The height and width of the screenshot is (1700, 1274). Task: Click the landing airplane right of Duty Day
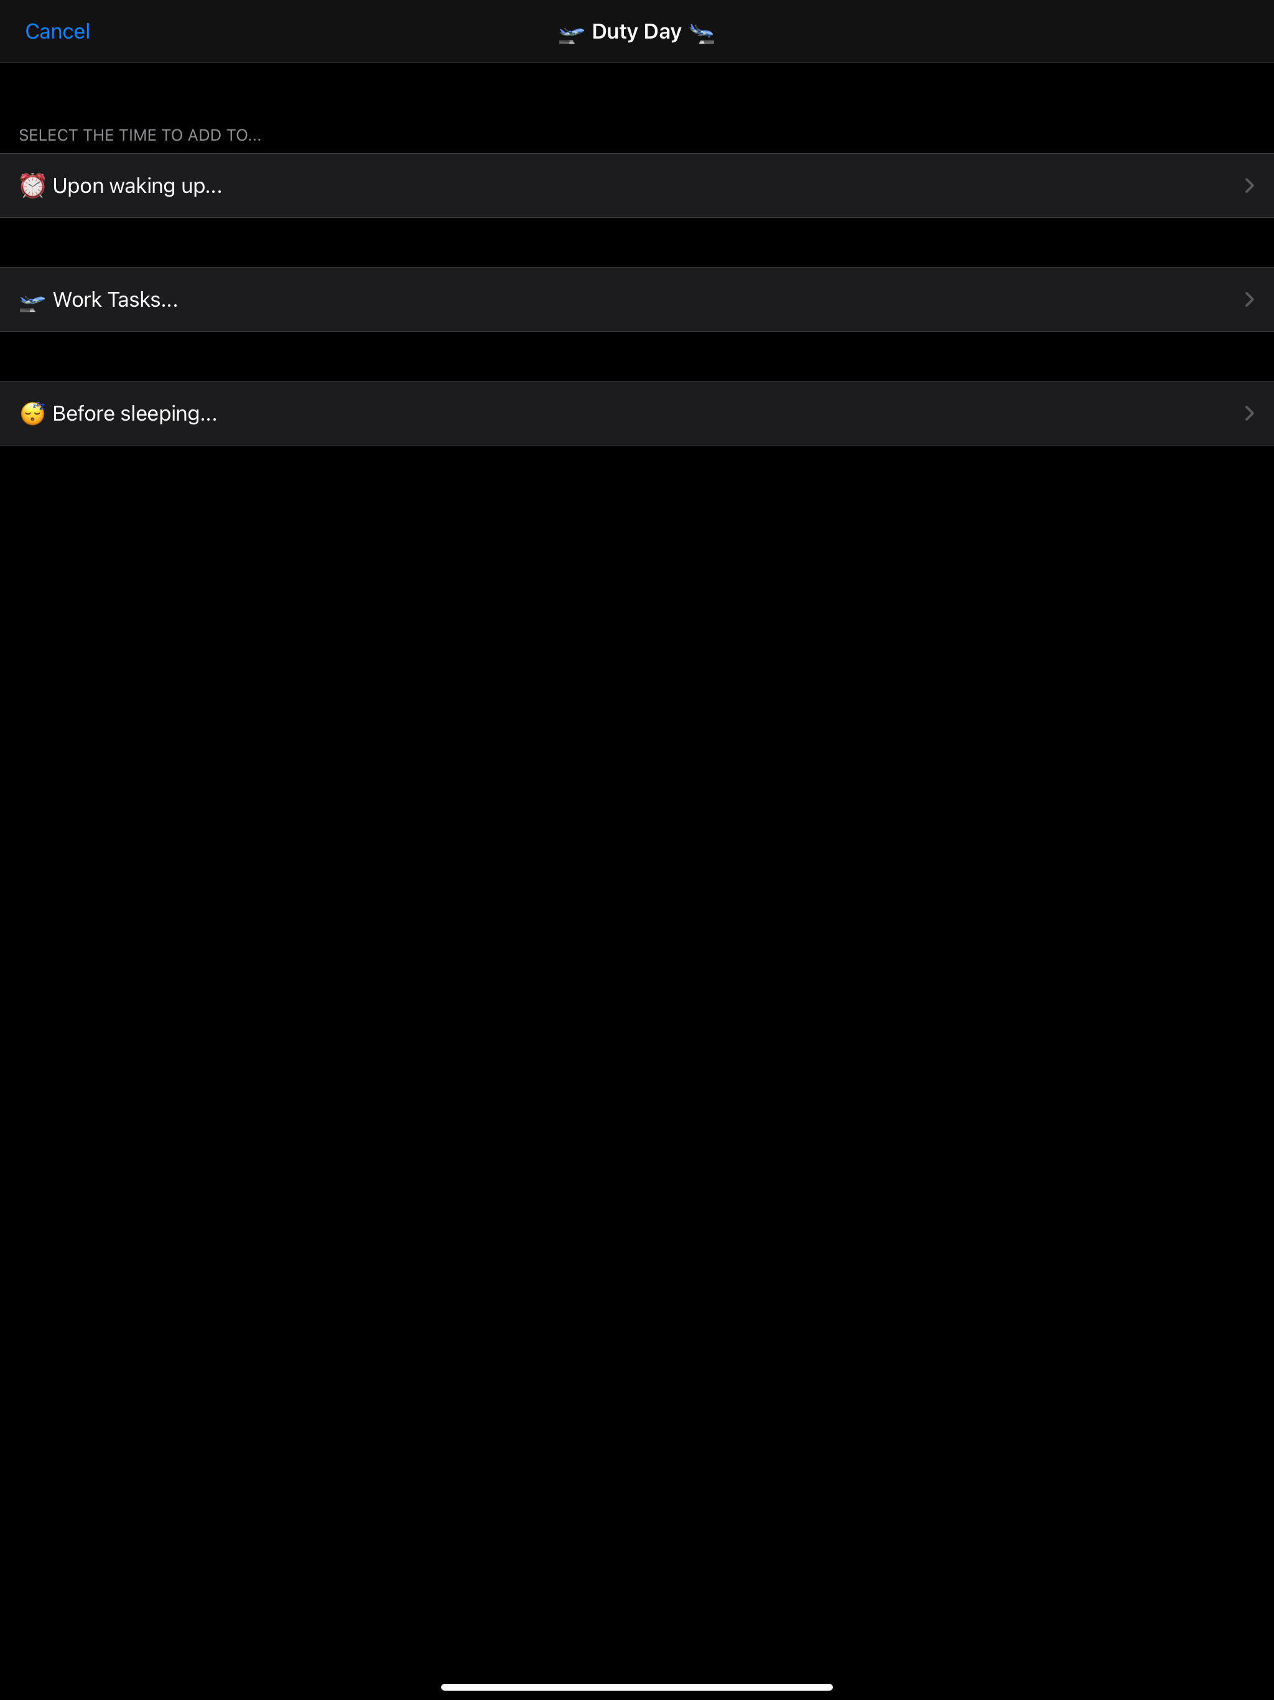(702, 34)
